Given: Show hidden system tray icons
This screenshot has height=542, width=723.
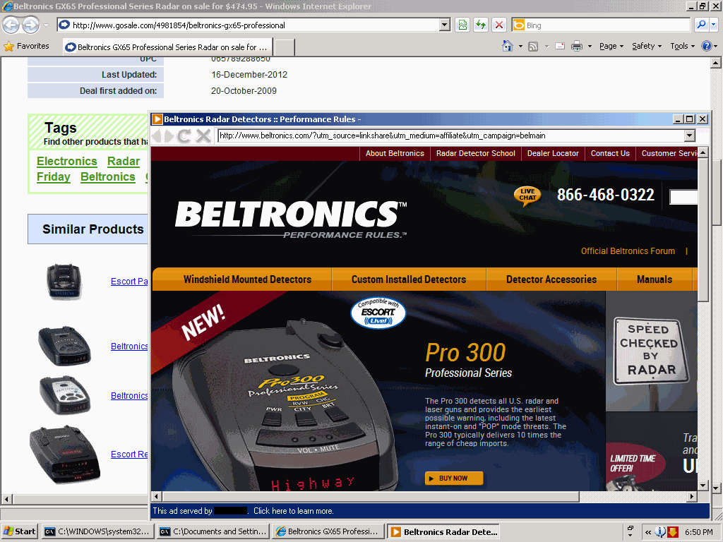Looking at the screenshot, I should tap(648, 532).
